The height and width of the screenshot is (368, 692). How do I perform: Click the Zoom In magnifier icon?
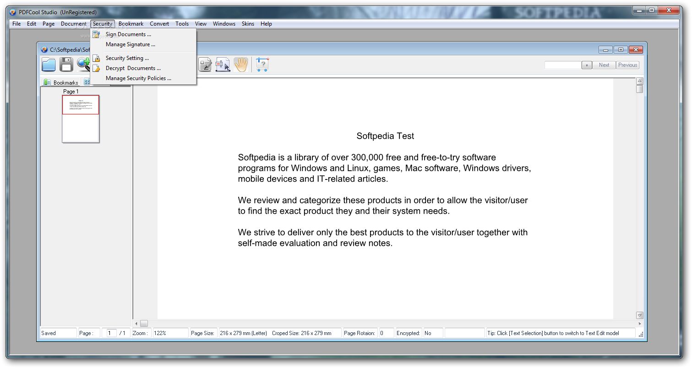[83, 65]
